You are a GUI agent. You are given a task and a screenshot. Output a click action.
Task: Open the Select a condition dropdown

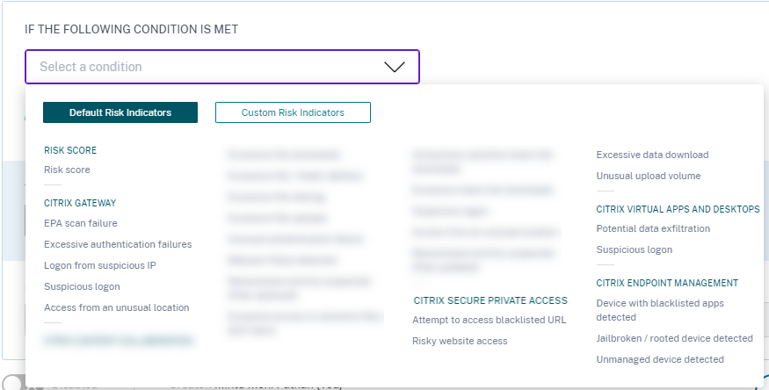[x=211, y=67]
